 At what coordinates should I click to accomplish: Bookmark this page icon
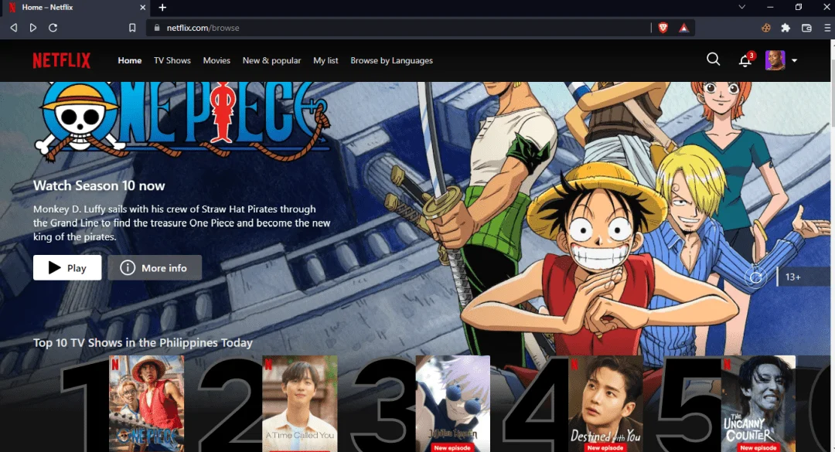[132, 28]
